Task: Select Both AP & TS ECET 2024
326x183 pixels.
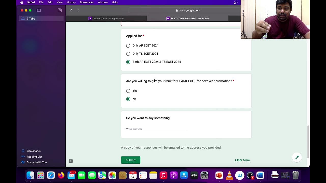Action: (128, 62)
